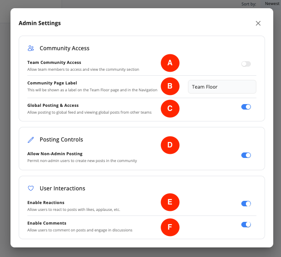Click the User Interactions section heading
The image size is (281, 257).
(62, 188)
